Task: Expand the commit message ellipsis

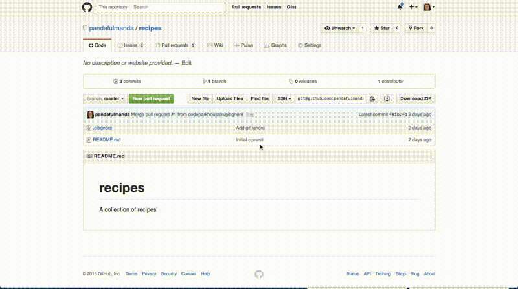Action: click(x=250, y=115)
